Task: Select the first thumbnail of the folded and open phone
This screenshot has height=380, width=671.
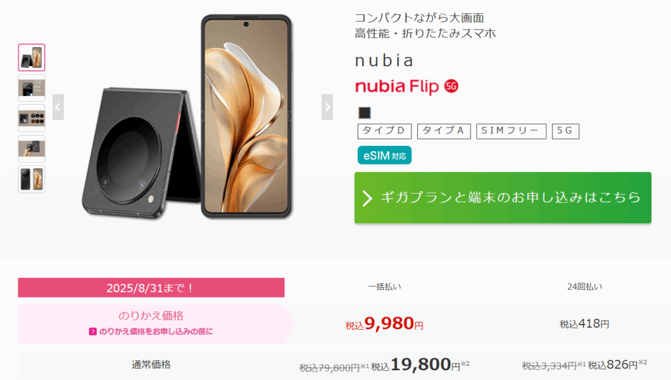Action: 31,57
